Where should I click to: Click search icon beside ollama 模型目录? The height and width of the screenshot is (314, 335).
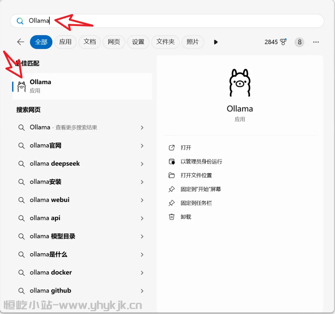[x=21, y=237]
